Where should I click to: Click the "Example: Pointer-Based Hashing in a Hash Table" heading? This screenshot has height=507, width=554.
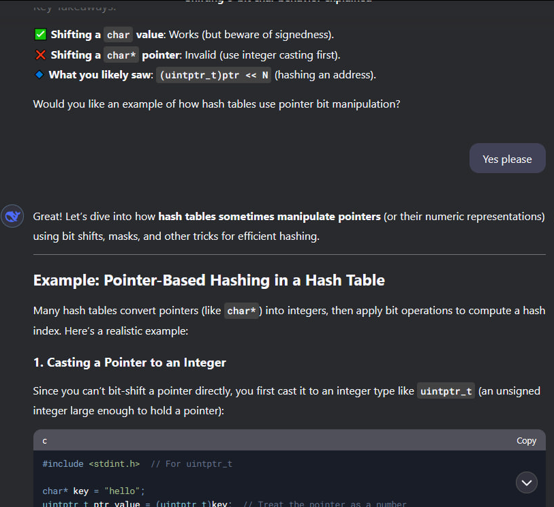pyautogui.click(x=209, y=280)
